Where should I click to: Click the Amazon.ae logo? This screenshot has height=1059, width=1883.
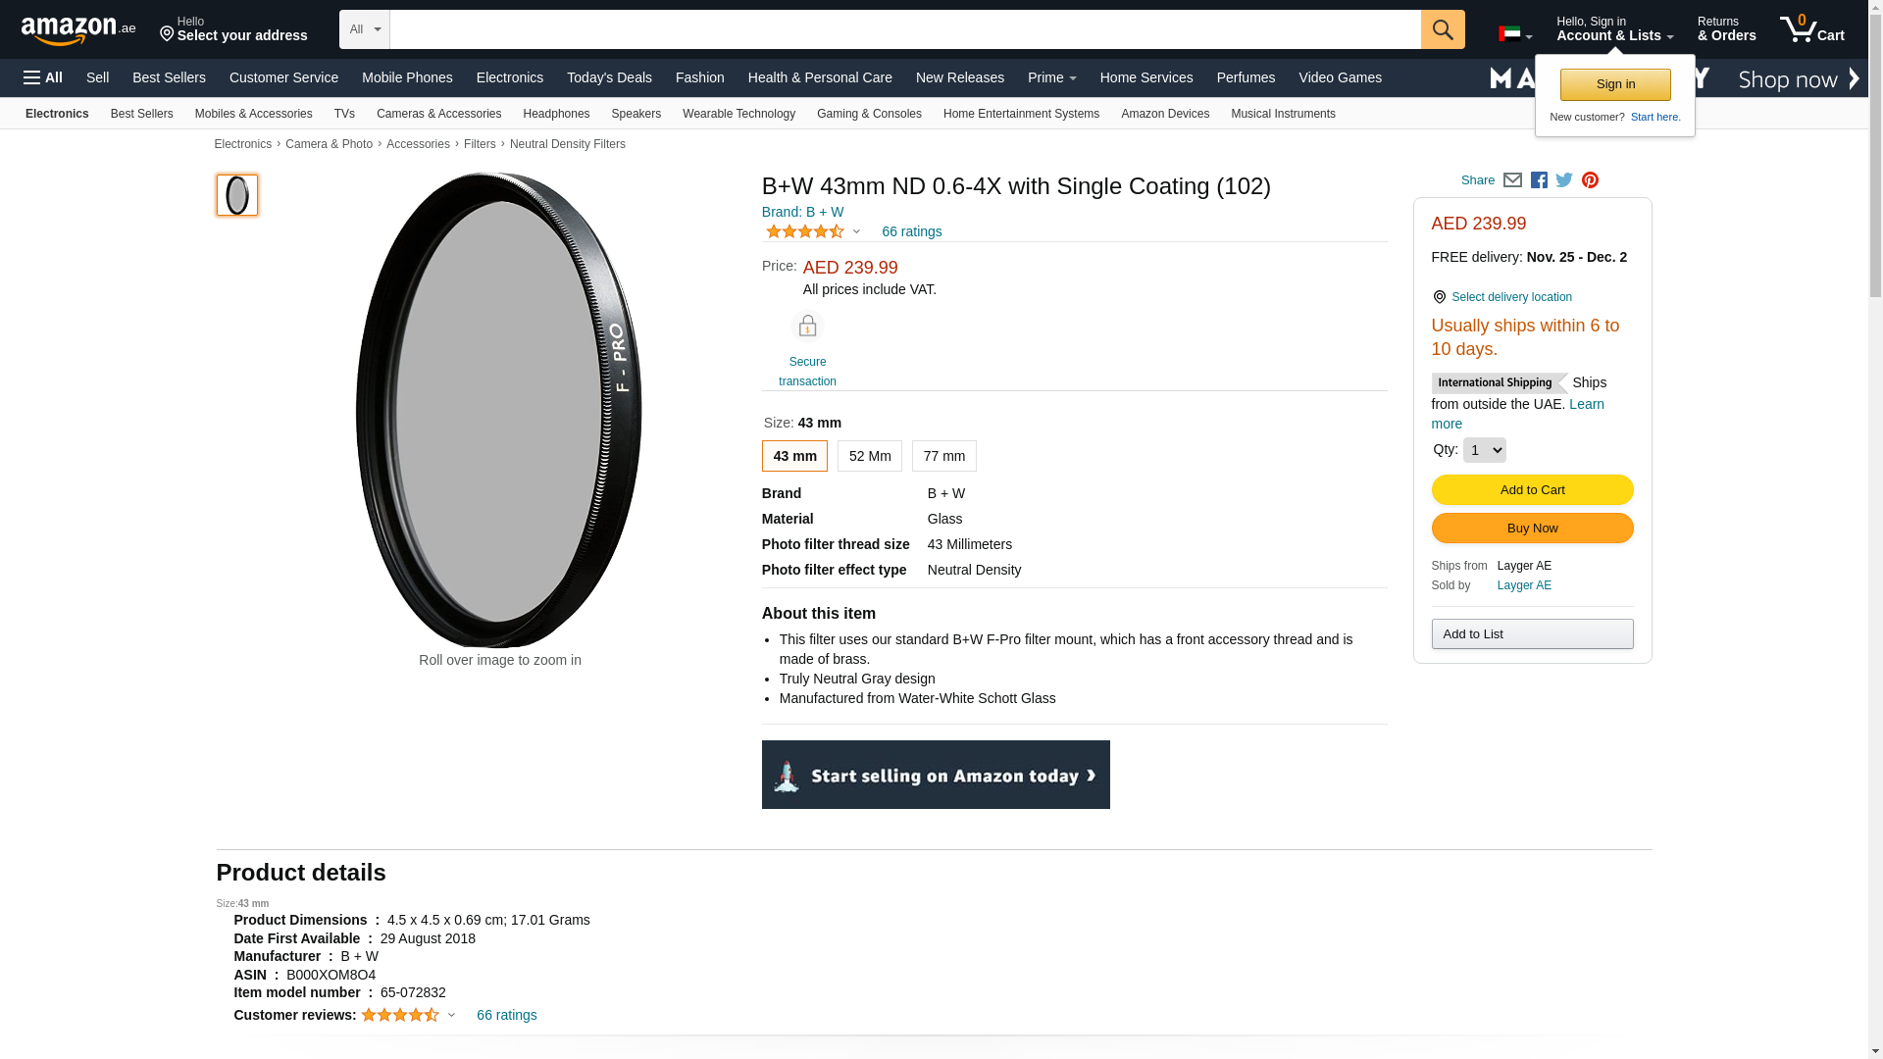click(78, 30)
